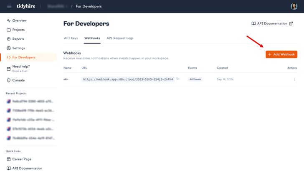Click the Projects folder icon
This screenshot has width=304, height=176.
tap(8, 30)
